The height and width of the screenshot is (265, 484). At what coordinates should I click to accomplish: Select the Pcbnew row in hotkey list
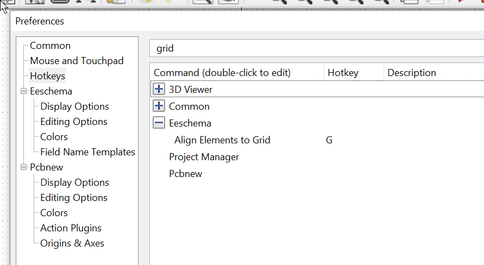point(185,174)
